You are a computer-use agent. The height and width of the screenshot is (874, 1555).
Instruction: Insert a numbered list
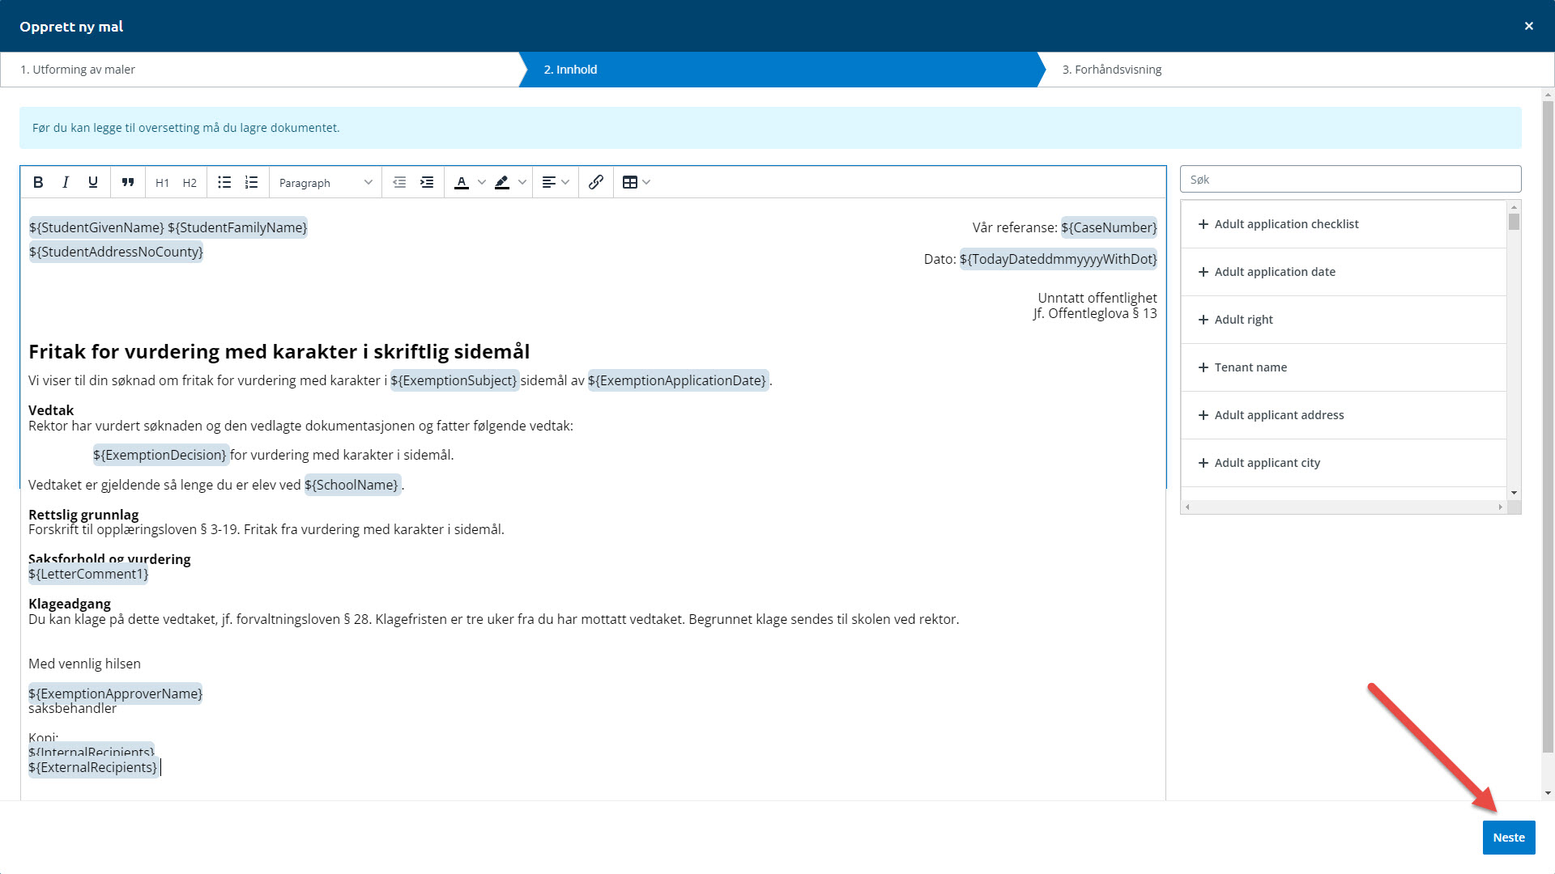coord(252,183)
